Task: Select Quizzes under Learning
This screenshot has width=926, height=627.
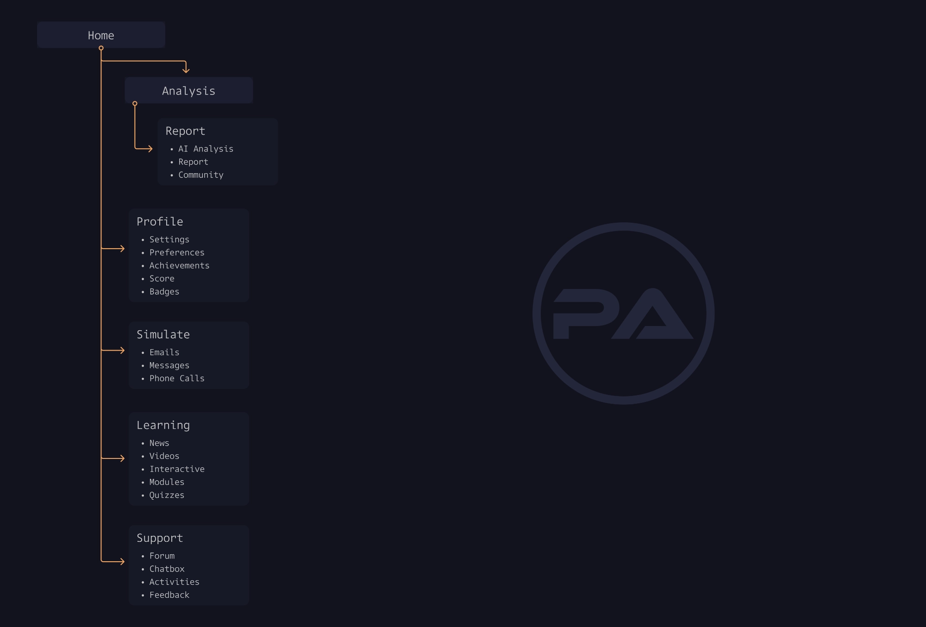Action: pyautogui.click(x=166, y=495)
